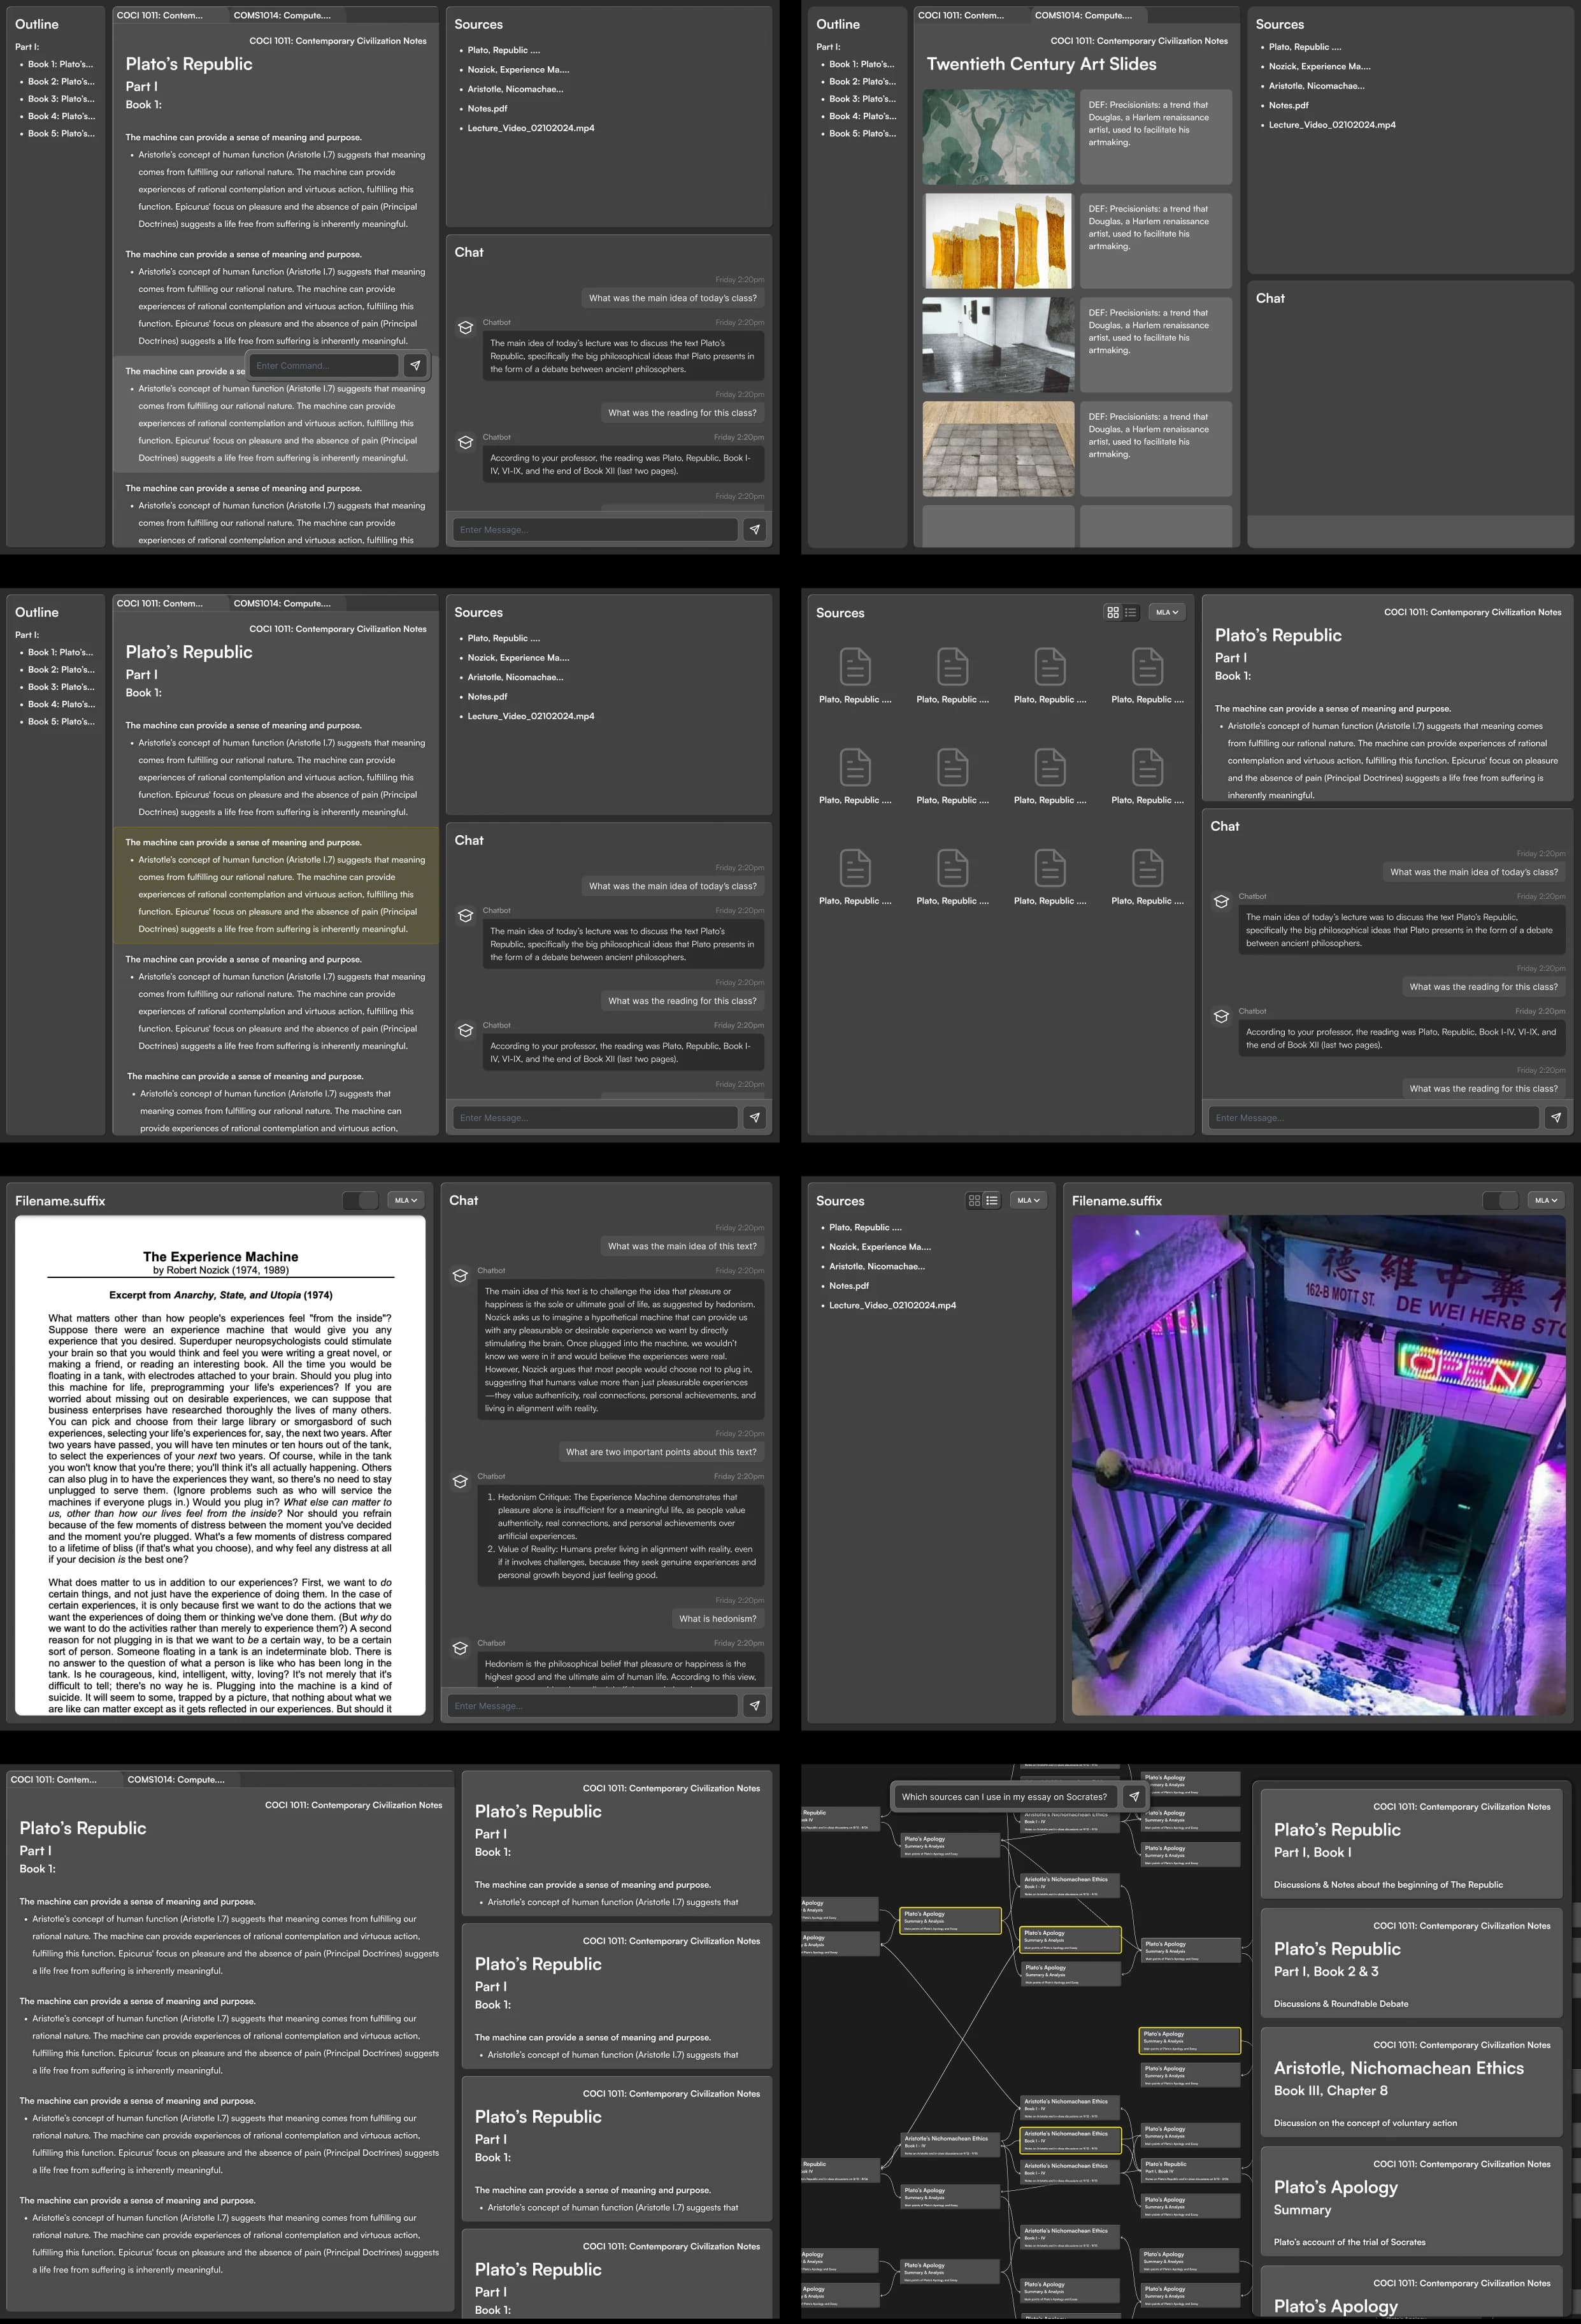This screenshot has width=1581, height=2324.
Task: Open Lecture_Video_02102024.mp4 in Sources beside neon photo
Action: click(x=892, y=1305)
